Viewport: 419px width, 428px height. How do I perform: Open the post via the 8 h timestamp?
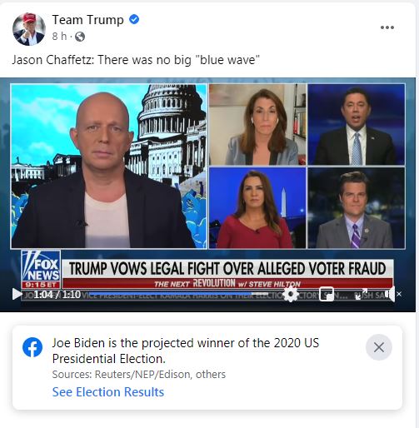click(x=59, y=36)
